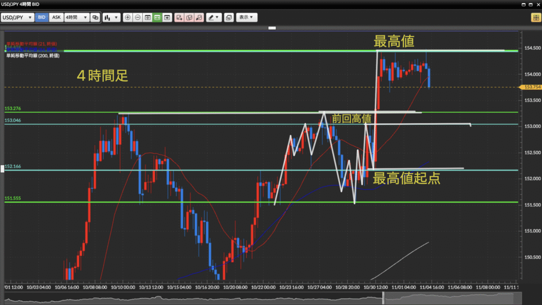542x305 pixels.
Task: Click the bottom overview timeline slider handle
Action: click(384, 300)
